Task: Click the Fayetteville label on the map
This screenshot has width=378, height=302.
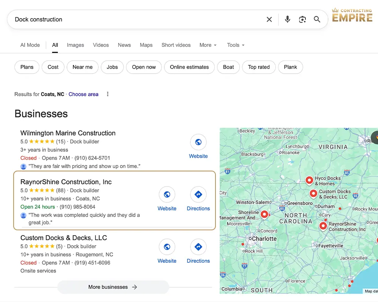Action: [331, 246]
